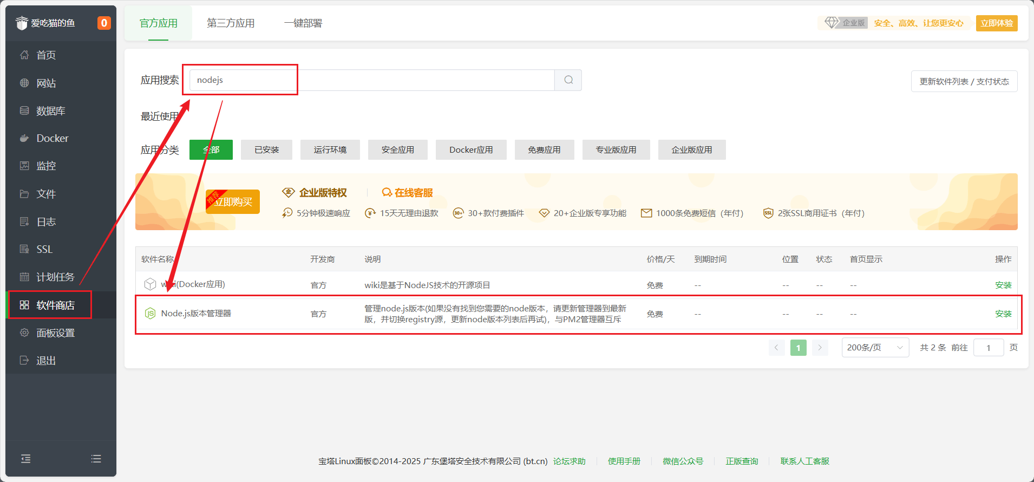Click the enterprise edition diamond icon

pyautogui.click(x=831, y=23)
